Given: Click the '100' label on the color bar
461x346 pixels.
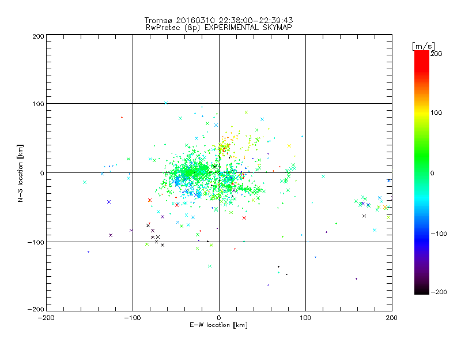Looking at the screenshot, I should point(436,112).
